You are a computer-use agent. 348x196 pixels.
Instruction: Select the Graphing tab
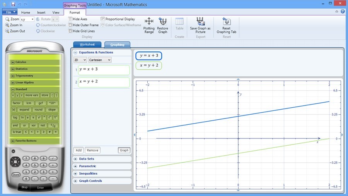[x=117, y=45]
